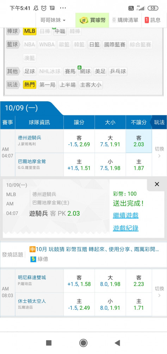
Task: Click the pitcher name P.羅培茲
Action: 24,284
